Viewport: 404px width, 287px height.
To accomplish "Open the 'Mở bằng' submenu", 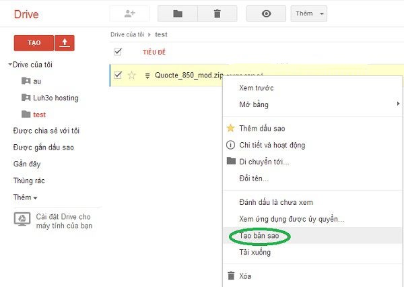I will coord(253,104).
